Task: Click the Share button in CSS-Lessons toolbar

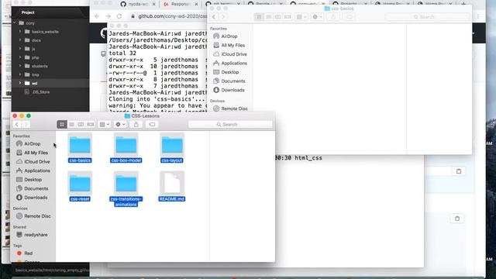Action: (136, 124)
